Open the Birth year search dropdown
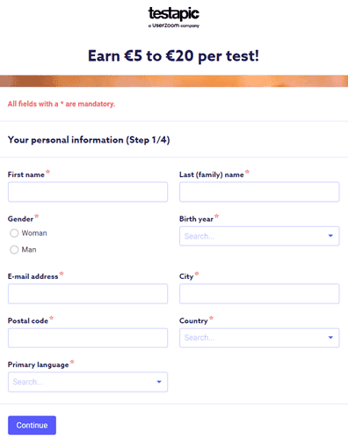The width and height of the screenshot is (348, 440). click(x=259, y=236)
